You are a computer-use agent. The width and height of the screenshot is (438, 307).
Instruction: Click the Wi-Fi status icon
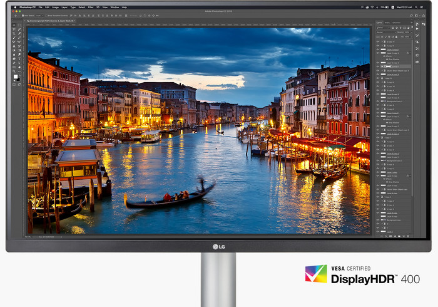372,7
